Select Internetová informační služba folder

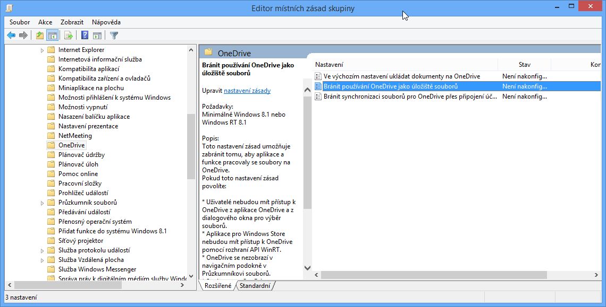pyautogui.click(x=100, y=59)
